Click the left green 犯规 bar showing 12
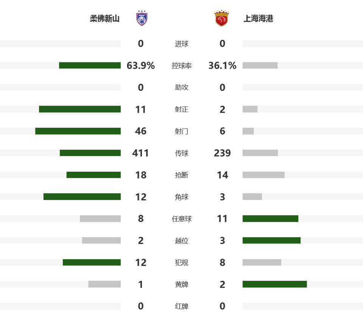The width and height of the screenshot is (363, 327). click(x=92, y=263)
